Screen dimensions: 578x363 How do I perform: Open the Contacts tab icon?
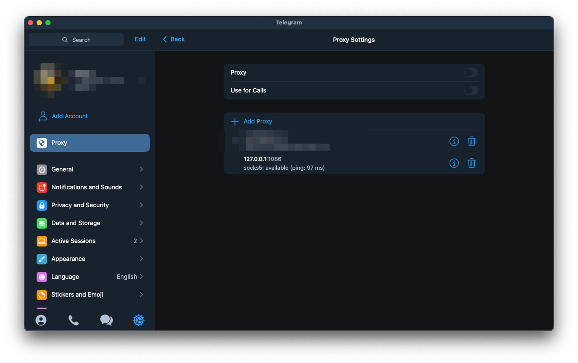click(41, 320)
